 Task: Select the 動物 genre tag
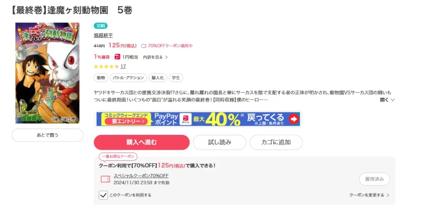pyautogui.click(x=101, y=78)
